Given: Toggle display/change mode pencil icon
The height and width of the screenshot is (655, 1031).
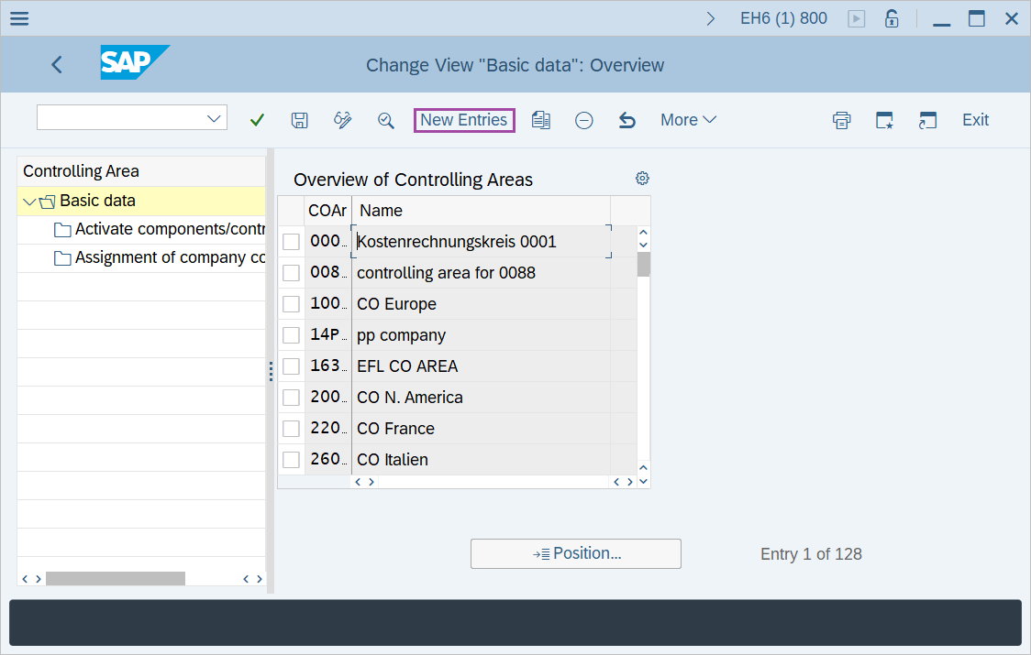Looking at the screenshot, I should (x=343, y=120).
